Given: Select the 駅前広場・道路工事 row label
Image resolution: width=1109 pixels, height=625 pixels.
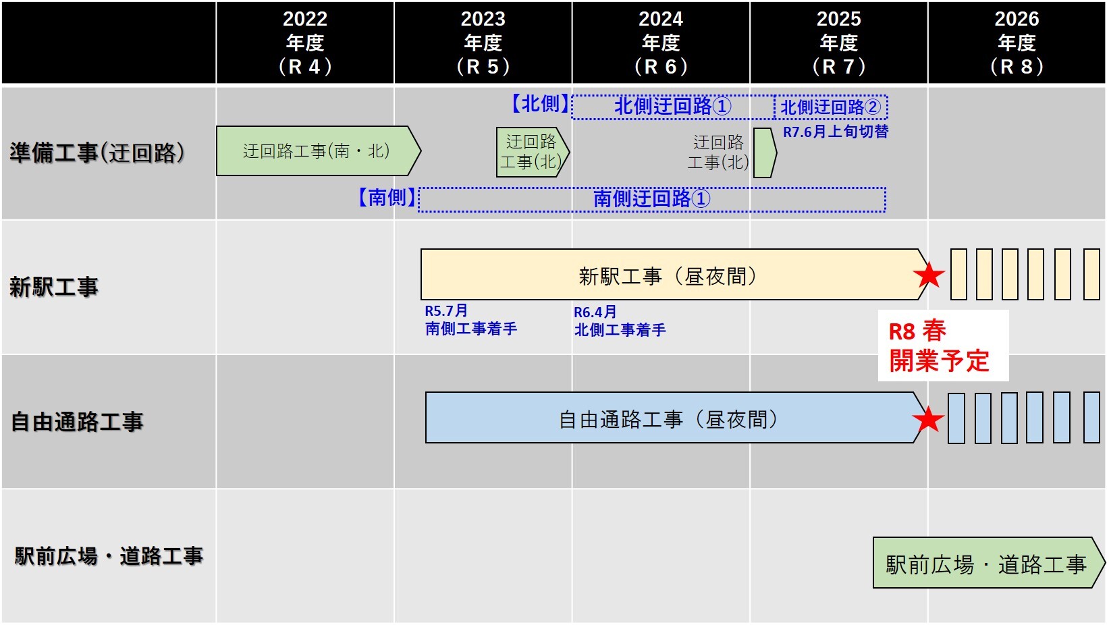Looking at the screenshot, I should click(109, 556).
